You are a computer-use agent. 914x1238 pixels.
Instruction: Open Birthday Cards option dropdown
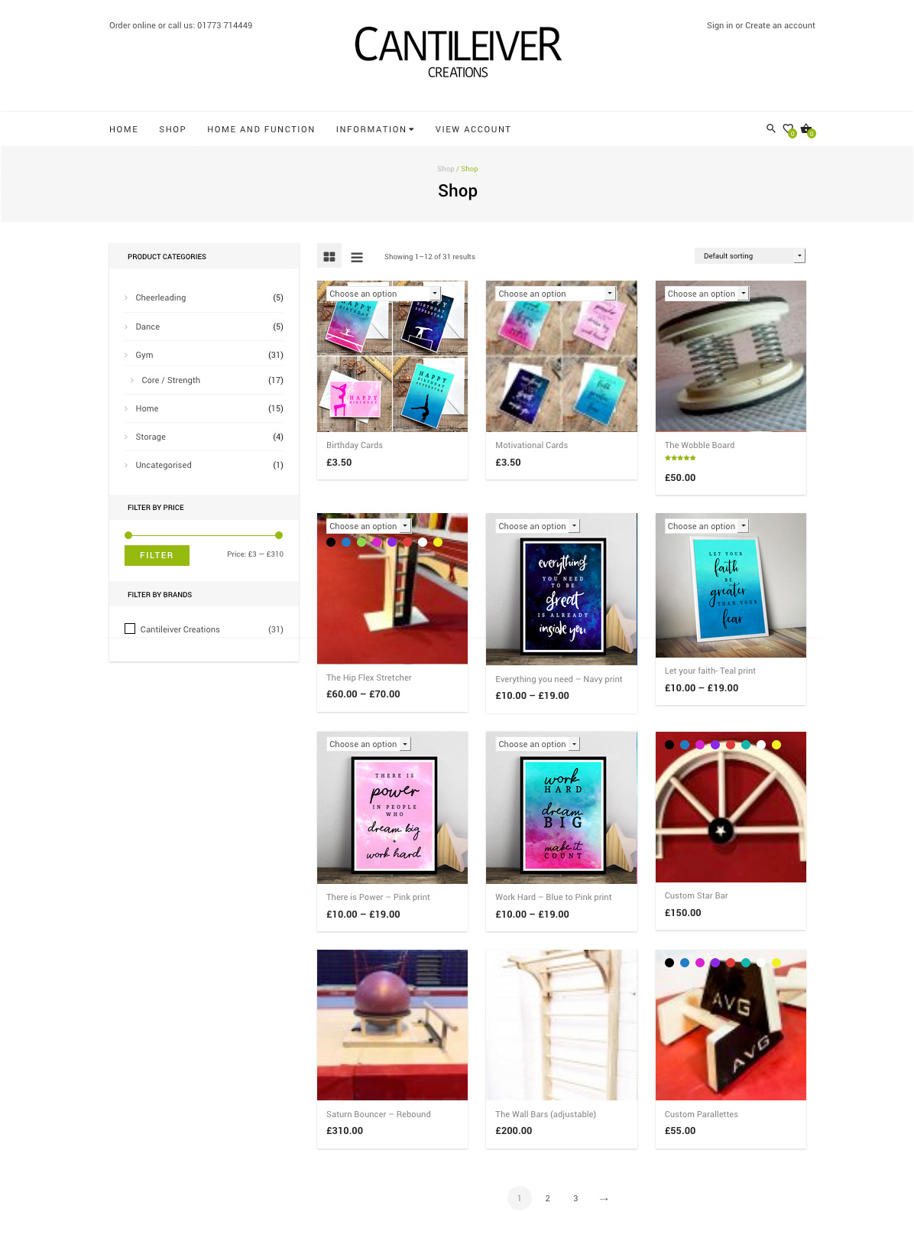click(384, 294)
